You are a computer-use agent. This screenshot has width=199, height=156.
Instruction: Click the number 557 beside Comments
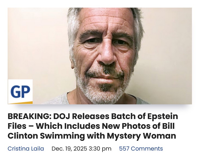[x=124, y=148]
